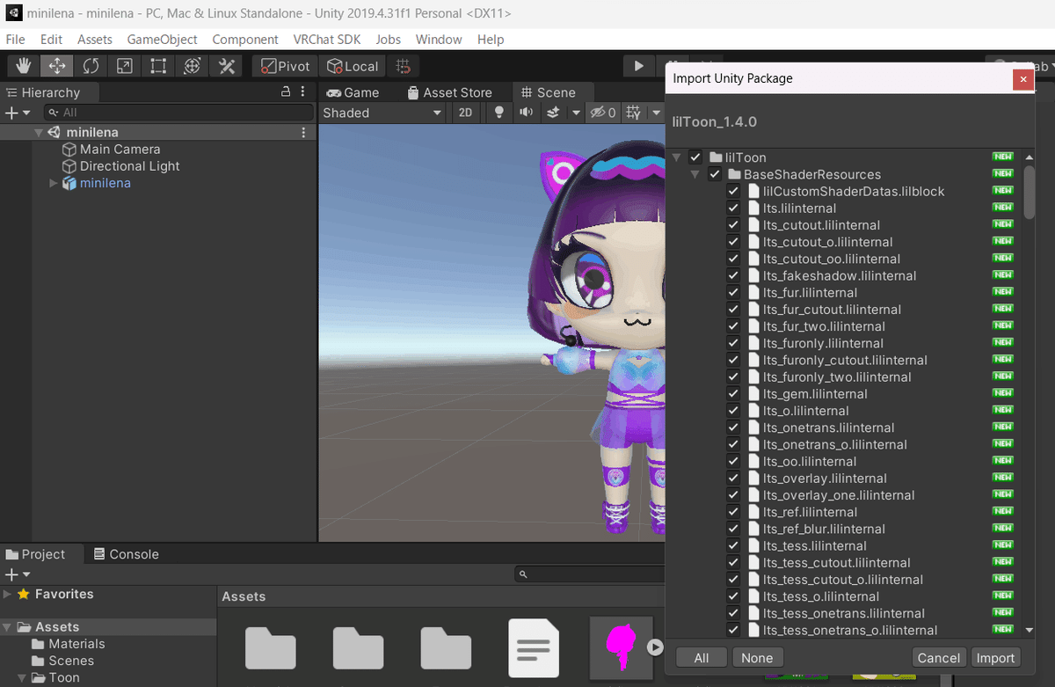Click None button in import dialog

(x=757, y=658)
